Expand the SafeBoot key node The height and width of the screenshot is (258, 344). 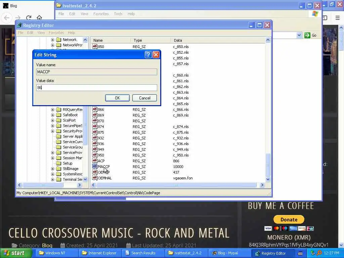(52, 115)
